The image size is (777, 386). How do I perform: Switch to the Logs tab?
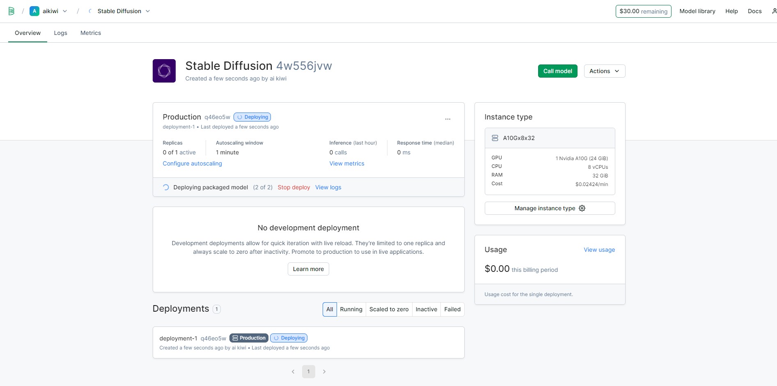tap(60, 33)
